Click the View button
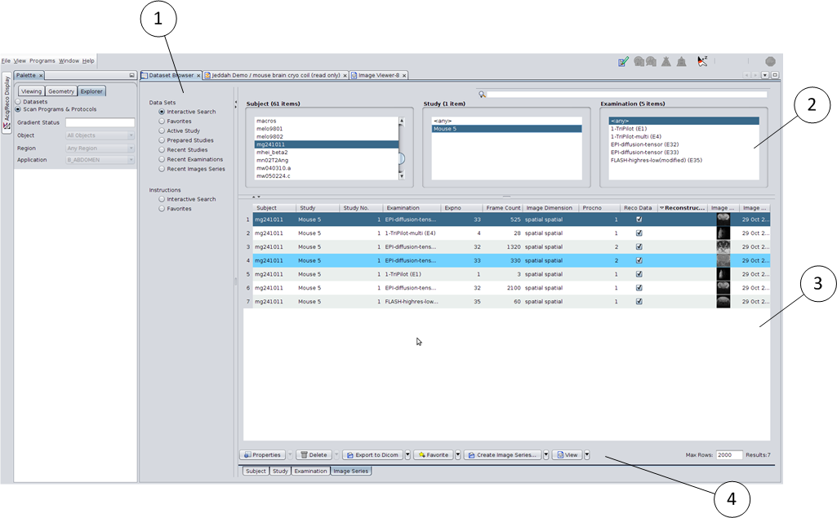This screenshot has width=837, height=518. pos(568,455)
